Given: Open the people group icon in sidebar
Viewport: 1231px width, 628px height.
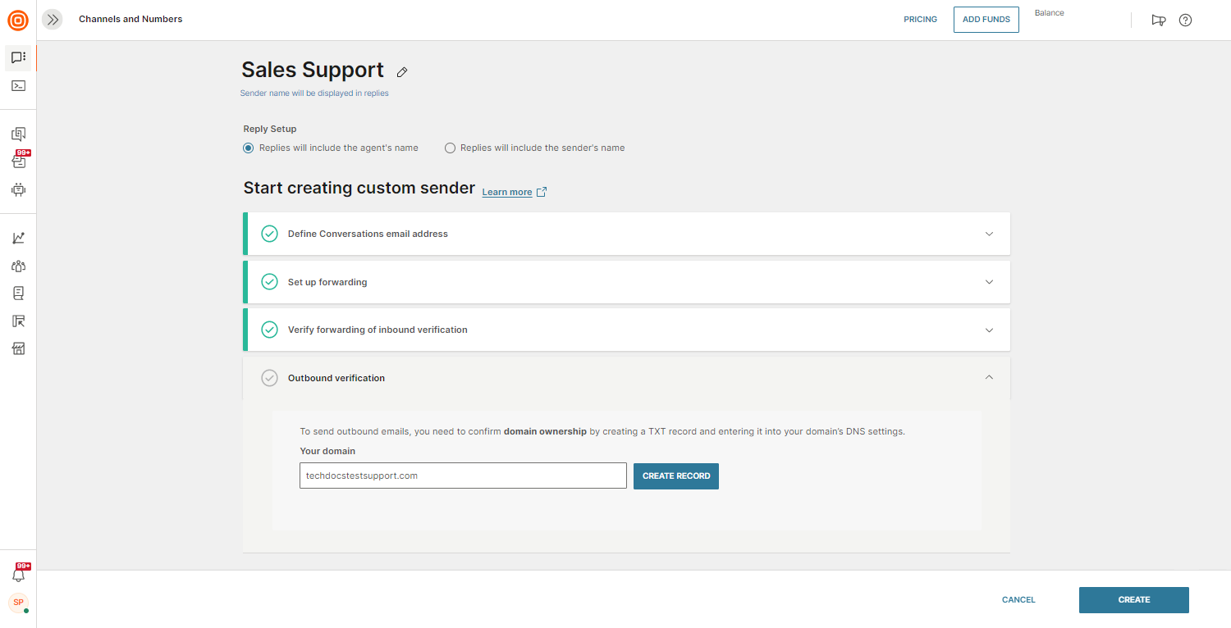Looking at the screenshot, I should click(x=18, y=266).
